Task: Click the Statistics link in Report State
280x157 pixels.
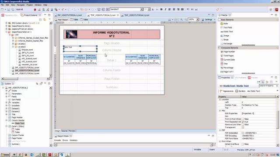Action: click(73, 140)
